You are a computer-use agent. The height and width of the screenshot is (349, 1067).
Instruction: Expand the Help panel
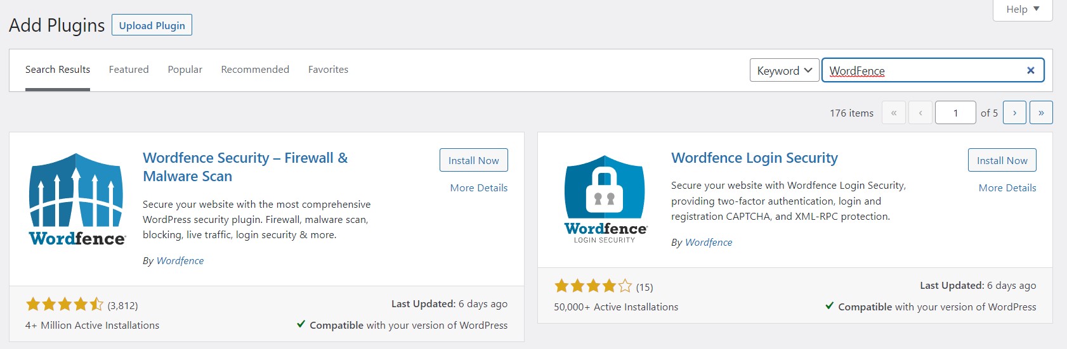point(1022,10)
